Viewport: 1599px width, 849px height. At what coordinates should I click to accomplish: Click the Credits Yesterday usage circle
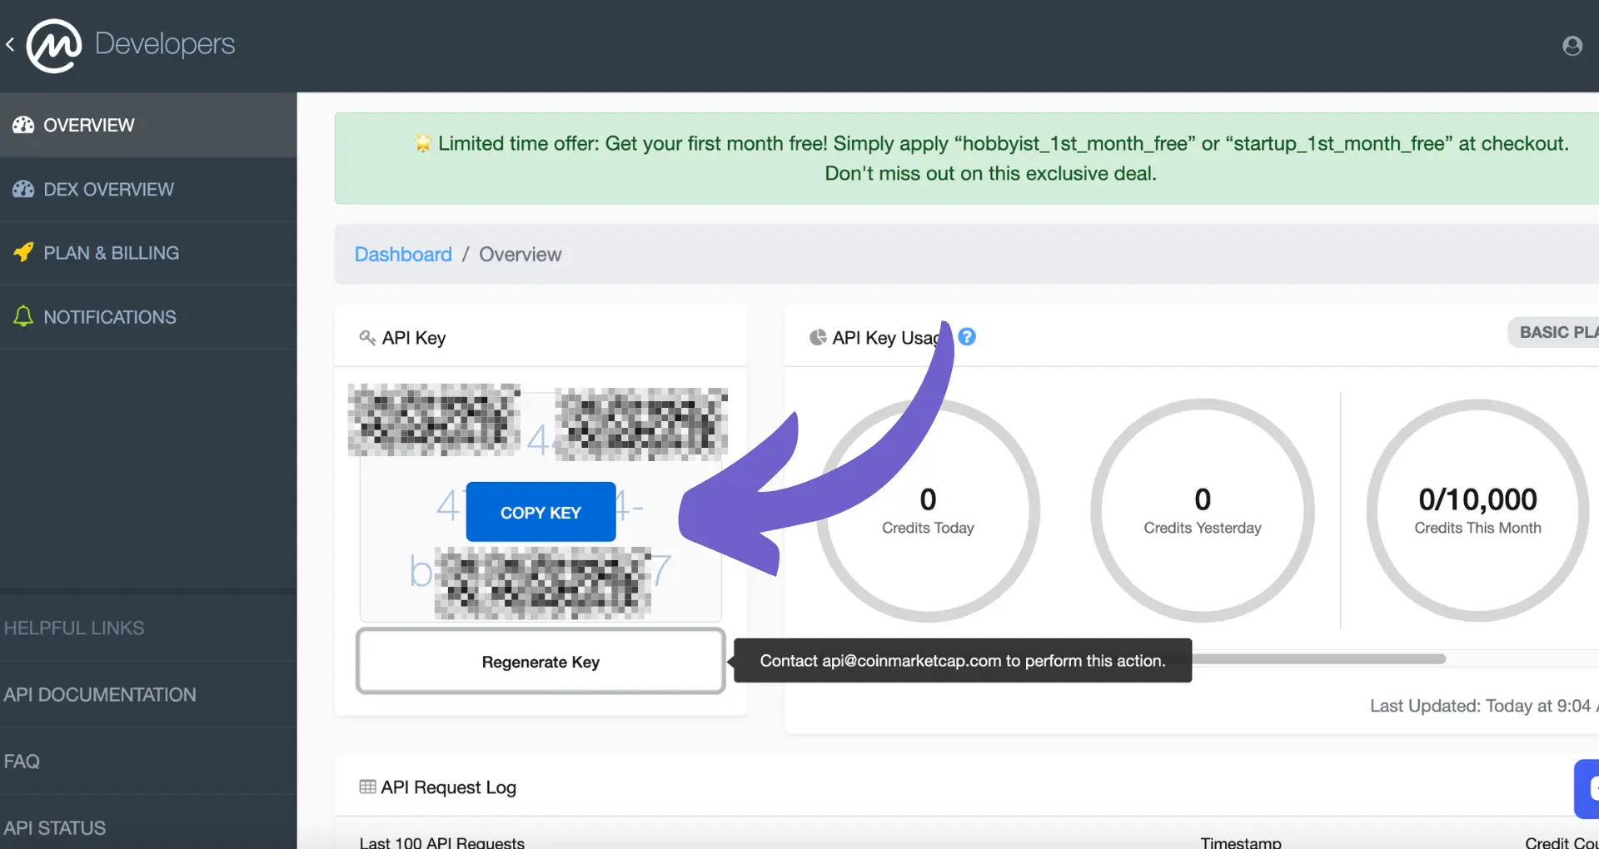(x=1203, y=510)
